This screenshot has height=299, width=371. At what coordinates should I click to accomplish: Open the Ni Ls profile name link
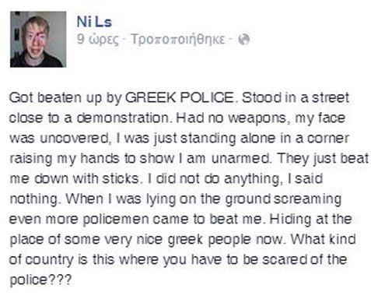(94, 22)
